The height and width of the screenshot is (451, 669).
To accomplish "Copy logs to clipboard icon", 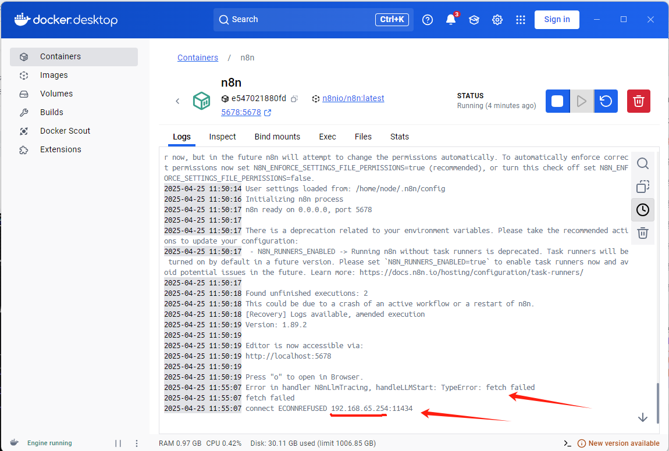I will click(643, 187).
